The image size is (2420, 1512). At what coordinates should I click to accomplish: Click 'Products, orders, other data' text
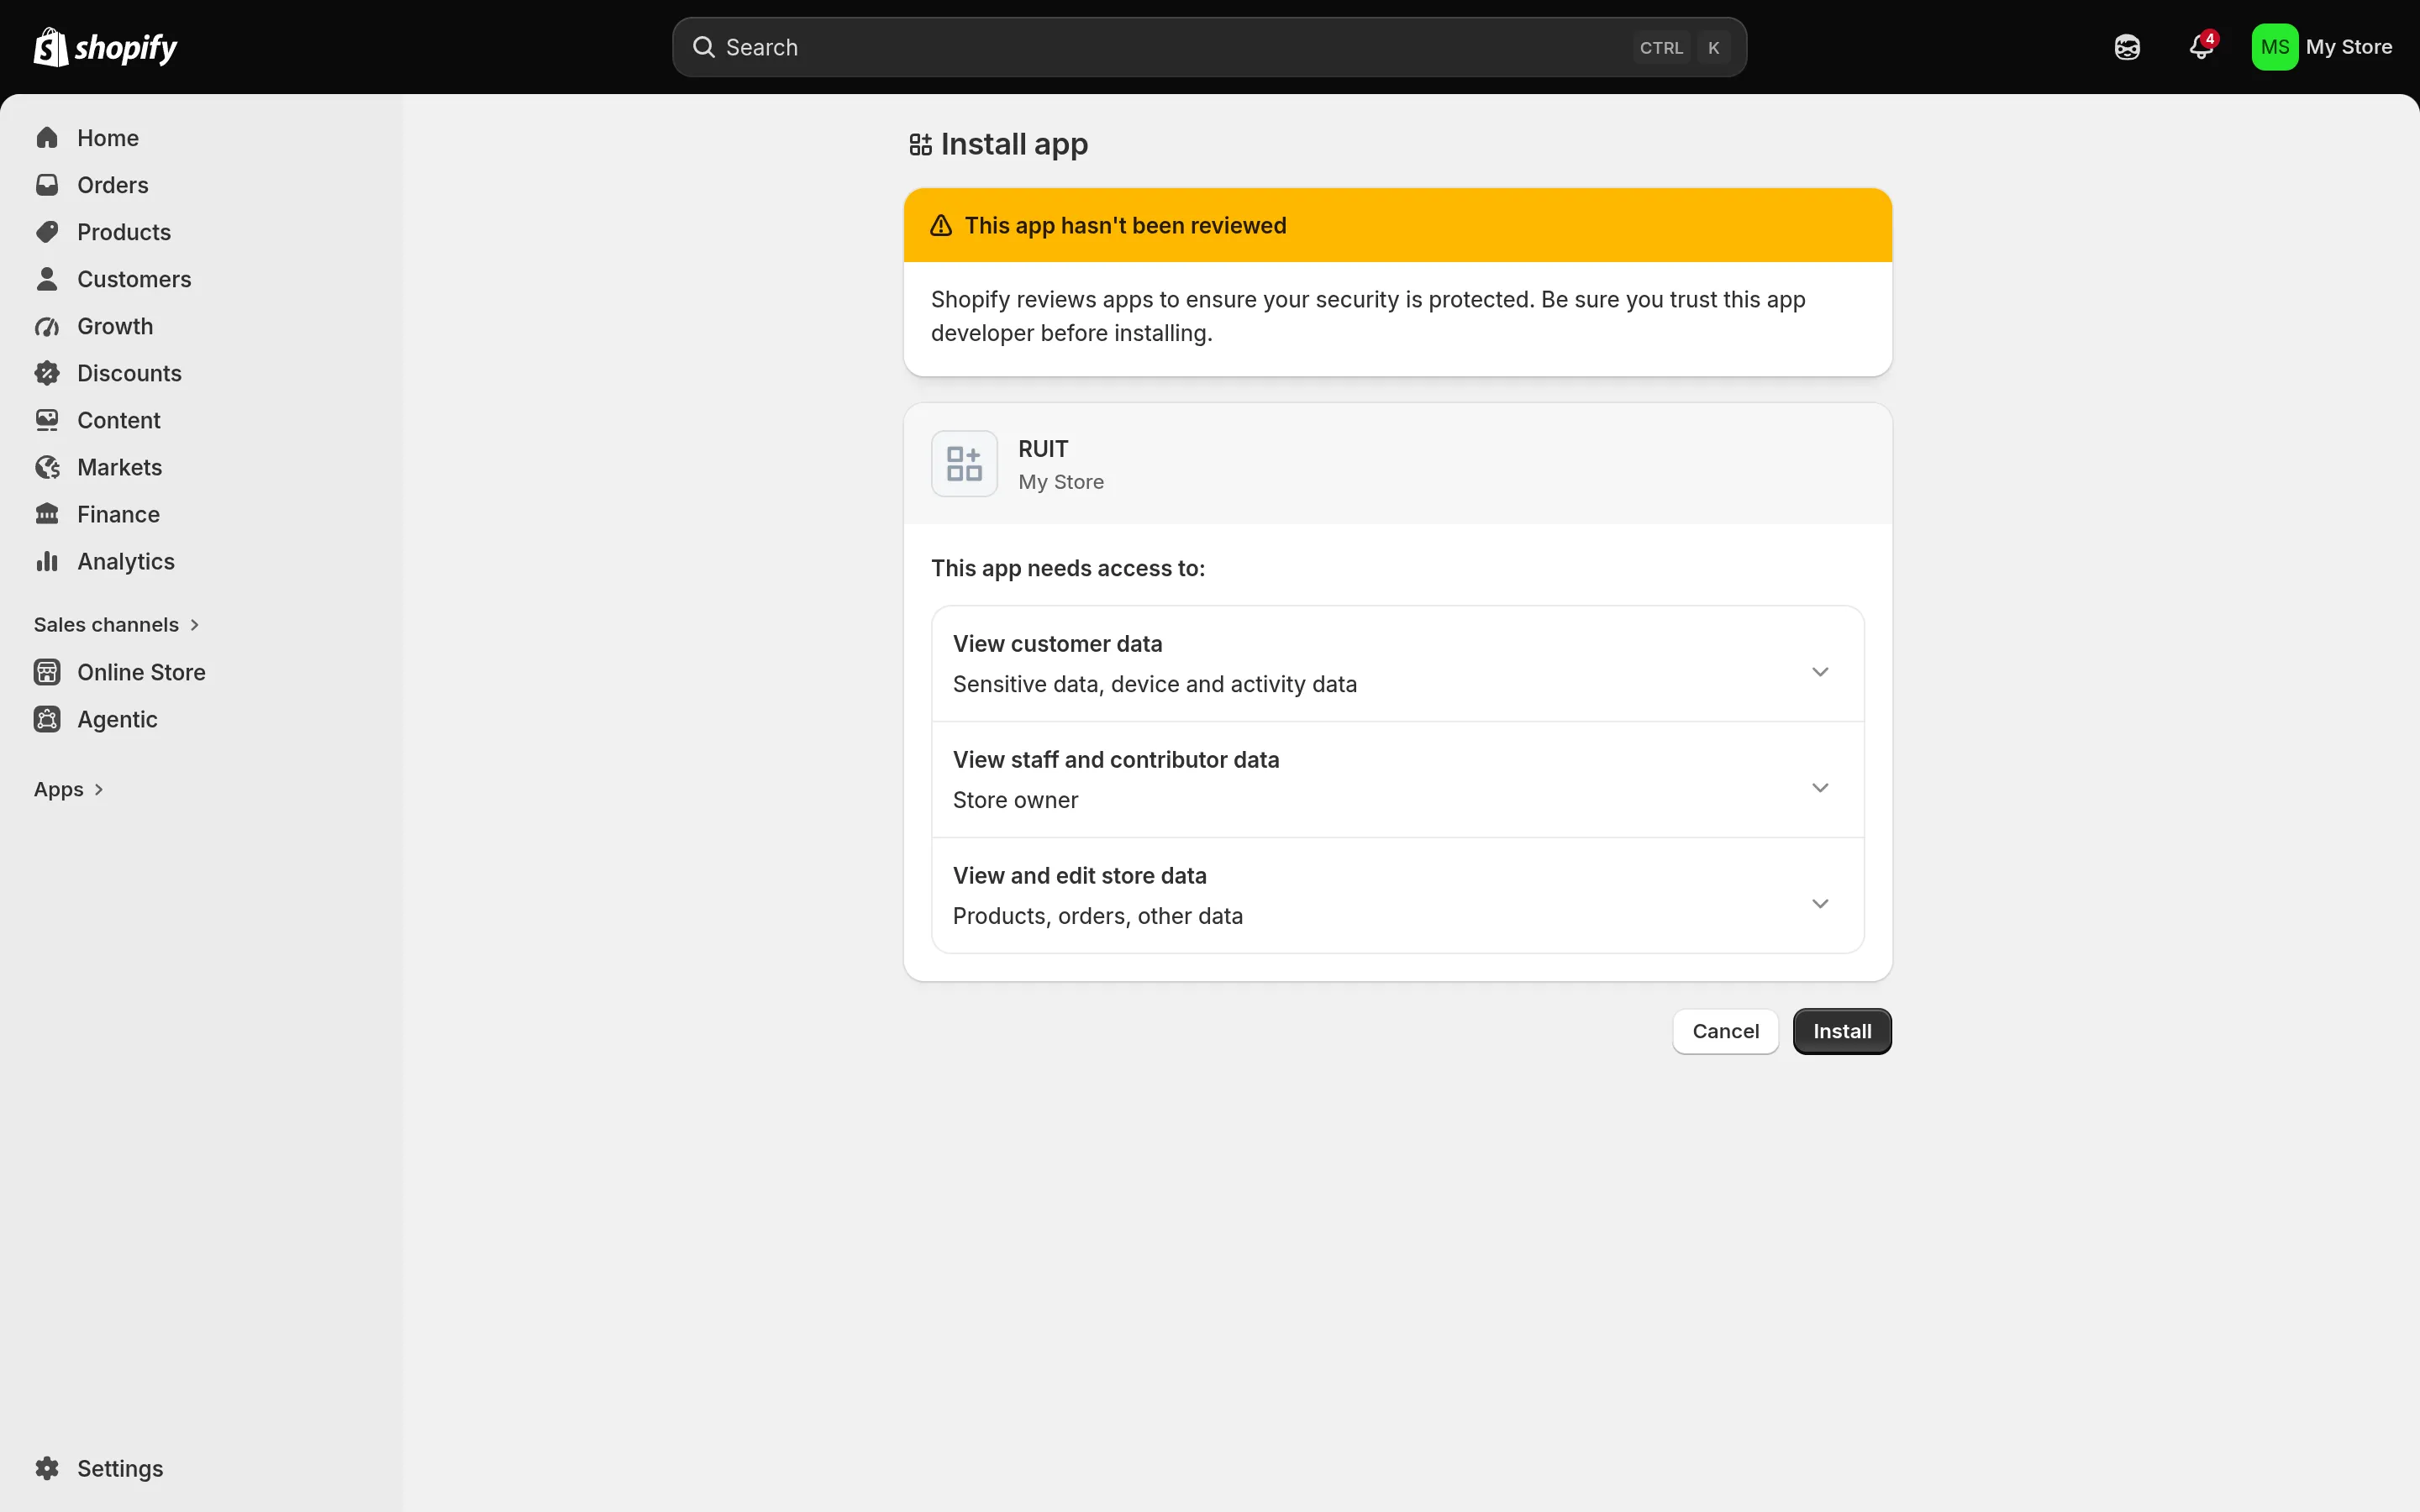click(1098, 916)
